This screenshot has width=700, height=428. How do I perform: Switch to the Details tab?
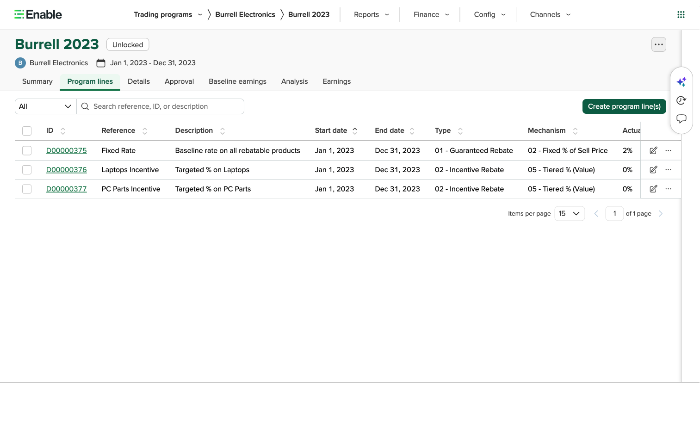(139, 81)
